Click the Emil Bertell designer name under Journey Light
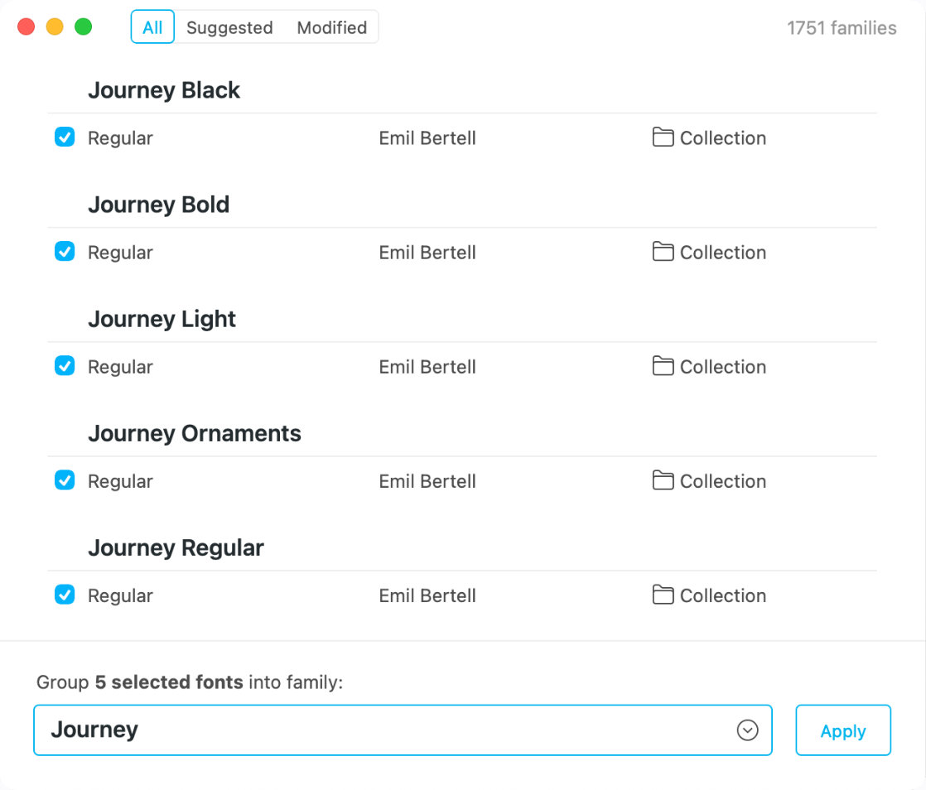The width and height of the screenshot is (926, 790). pos(427,366)
